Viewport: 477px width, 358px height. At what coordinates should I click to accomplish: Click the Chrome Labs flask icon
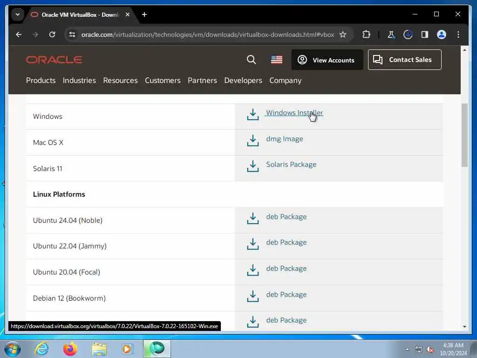point(391,34)
